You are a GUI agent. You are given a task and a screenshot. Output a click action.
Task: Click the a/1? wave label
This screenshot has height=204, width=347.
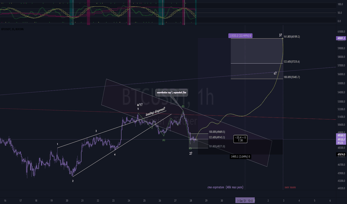tap(140, 105)
